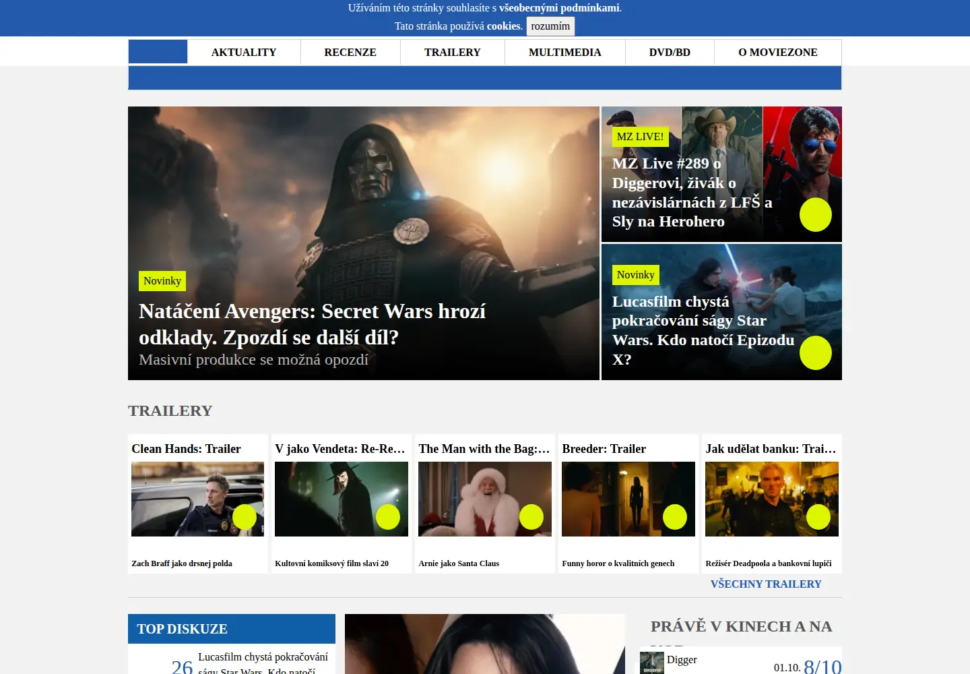Click the Digger poster thumbnail
Screen dimensions: 970x674
[652, 663]
